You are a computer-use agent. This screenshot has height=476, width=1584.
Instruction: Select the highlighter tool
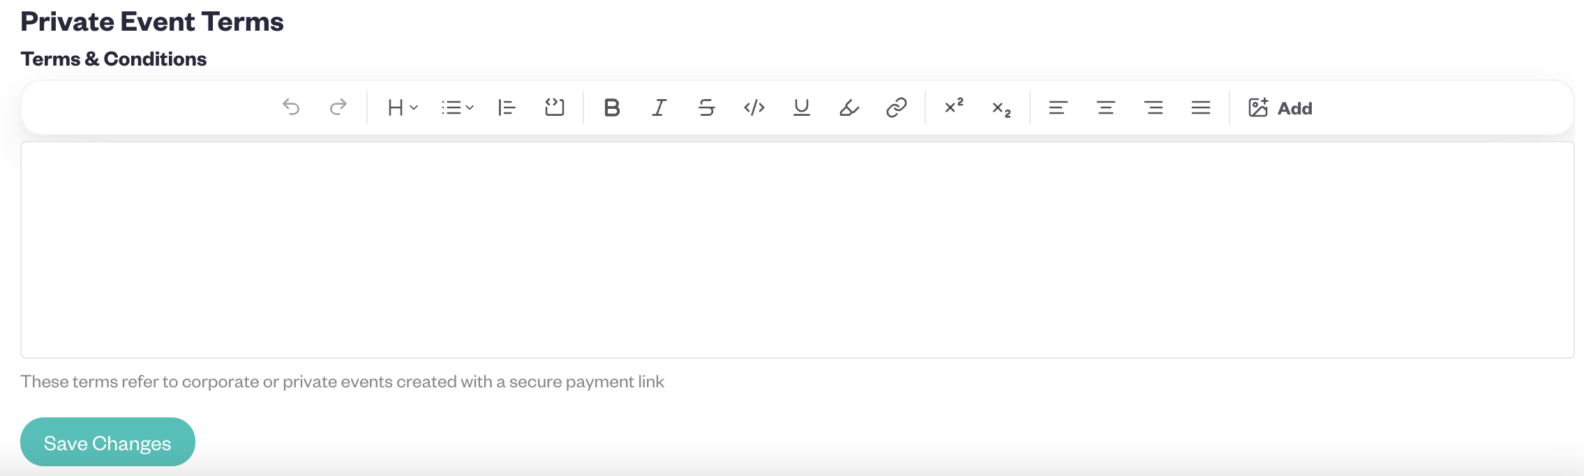point(849,107)
